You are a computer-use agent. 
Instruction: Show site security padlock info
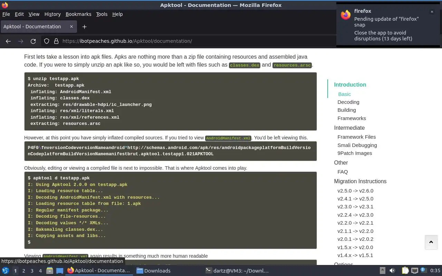pos(56,41)
